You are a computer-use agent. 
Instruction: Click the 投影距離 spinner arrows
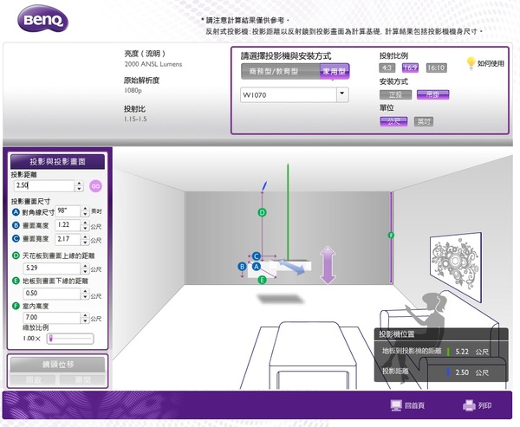click(x=79, y=186)
